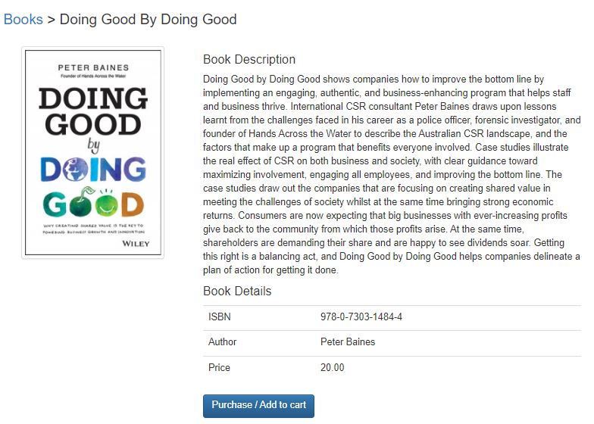
Task: Open the Doing Good book cover image
Action: pyautogui.click(x=92, y=153)
